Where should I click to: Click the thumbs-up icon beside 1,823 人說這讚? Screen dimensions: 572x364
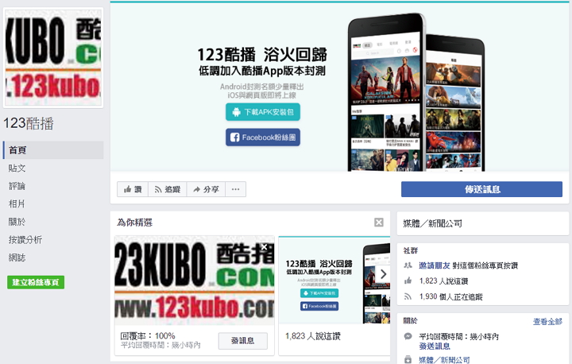pos(408,281)
